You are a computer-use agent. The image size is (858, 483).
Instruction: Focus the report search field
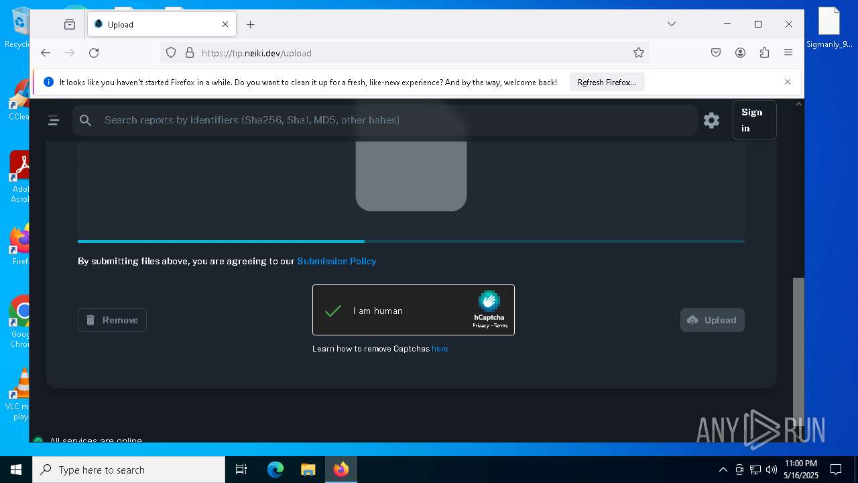point(385,120)
